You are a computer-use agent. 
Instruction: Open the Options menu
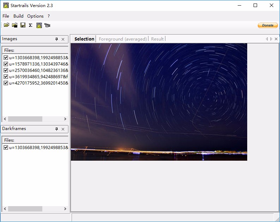pos(35,16)
